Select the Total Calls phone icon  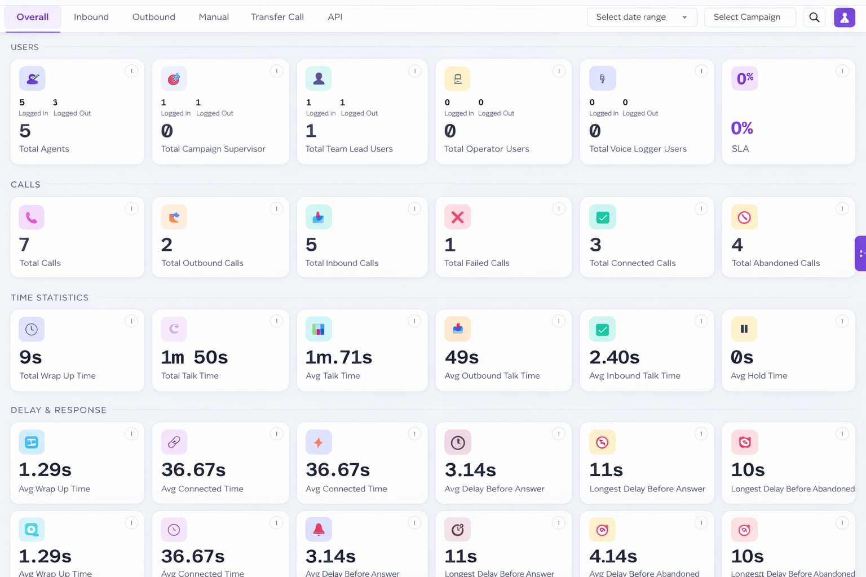[31, 217]
